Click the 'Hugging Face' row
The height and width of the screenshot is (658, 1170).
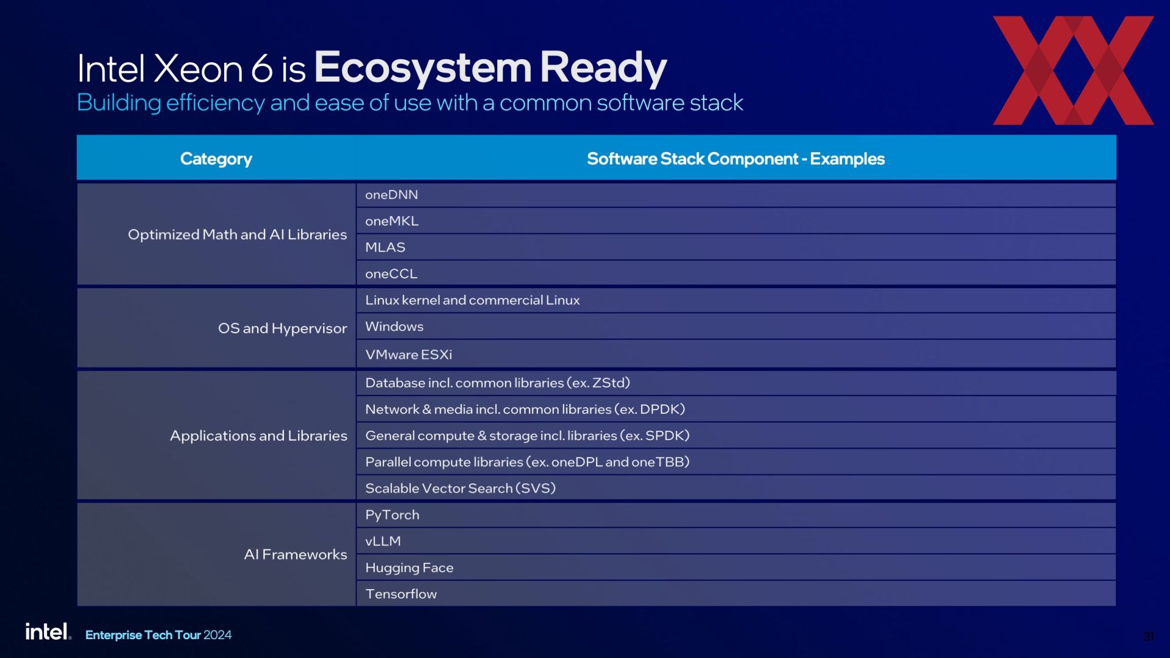point(736,567)
